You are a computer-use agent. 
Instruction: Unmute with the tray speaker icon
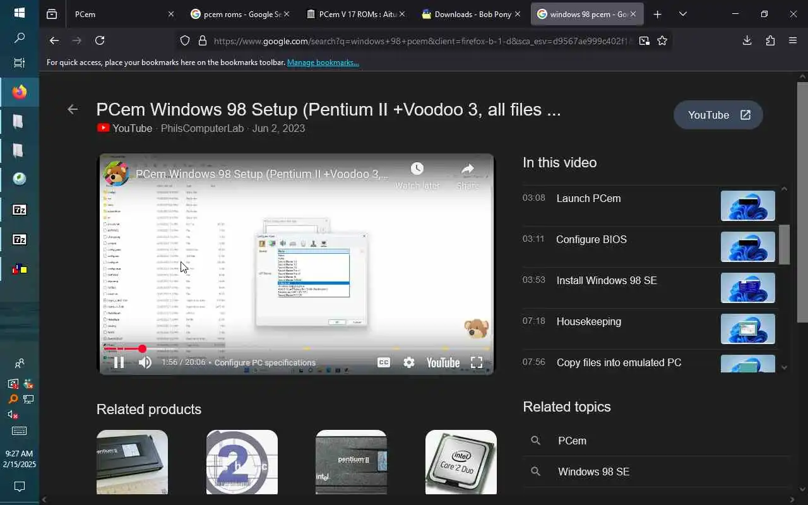coord(13,415)
